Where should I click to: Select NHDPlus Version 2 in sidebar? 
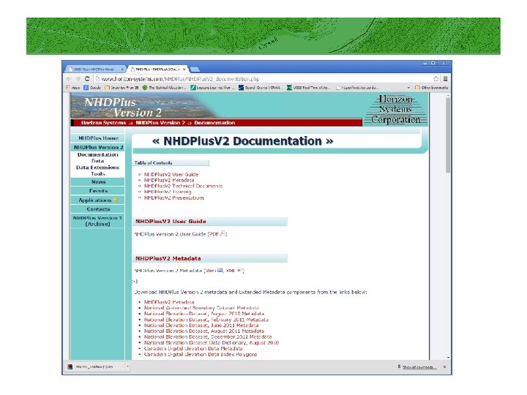tap(98, 148)
